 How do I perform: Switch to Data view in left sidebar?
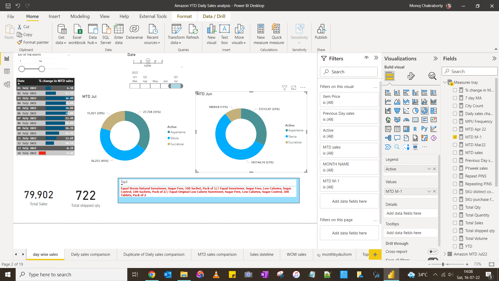coord(7,71)
